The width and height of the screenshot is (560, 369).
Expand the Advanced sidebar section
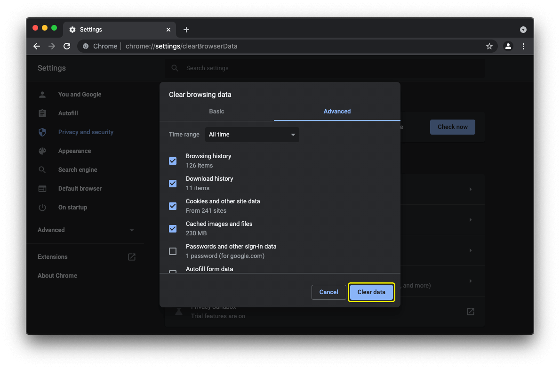tap(132, 230)
